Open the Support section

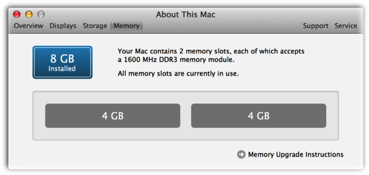[315, 26]
